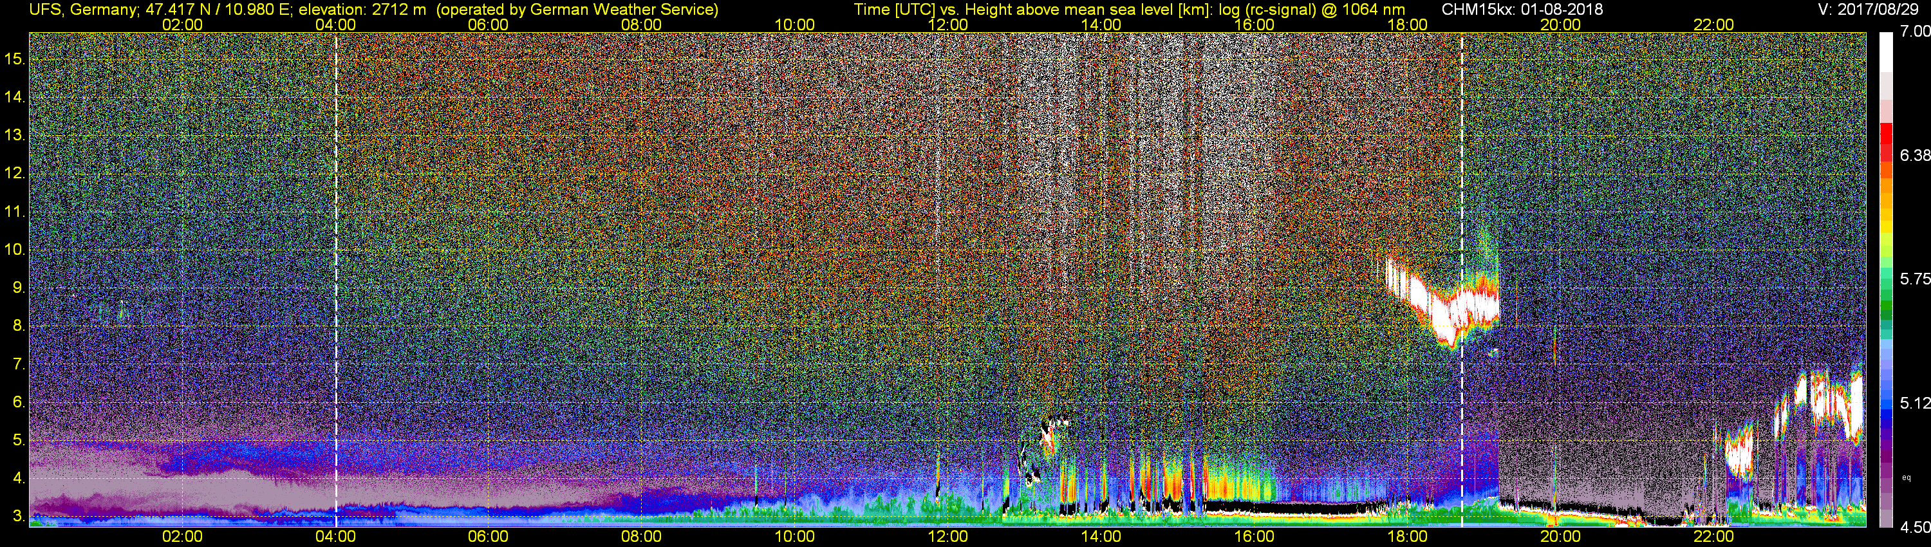
Task: Select the "16:00" label on the bottom time axis
Action: [x=1254, y=537]
